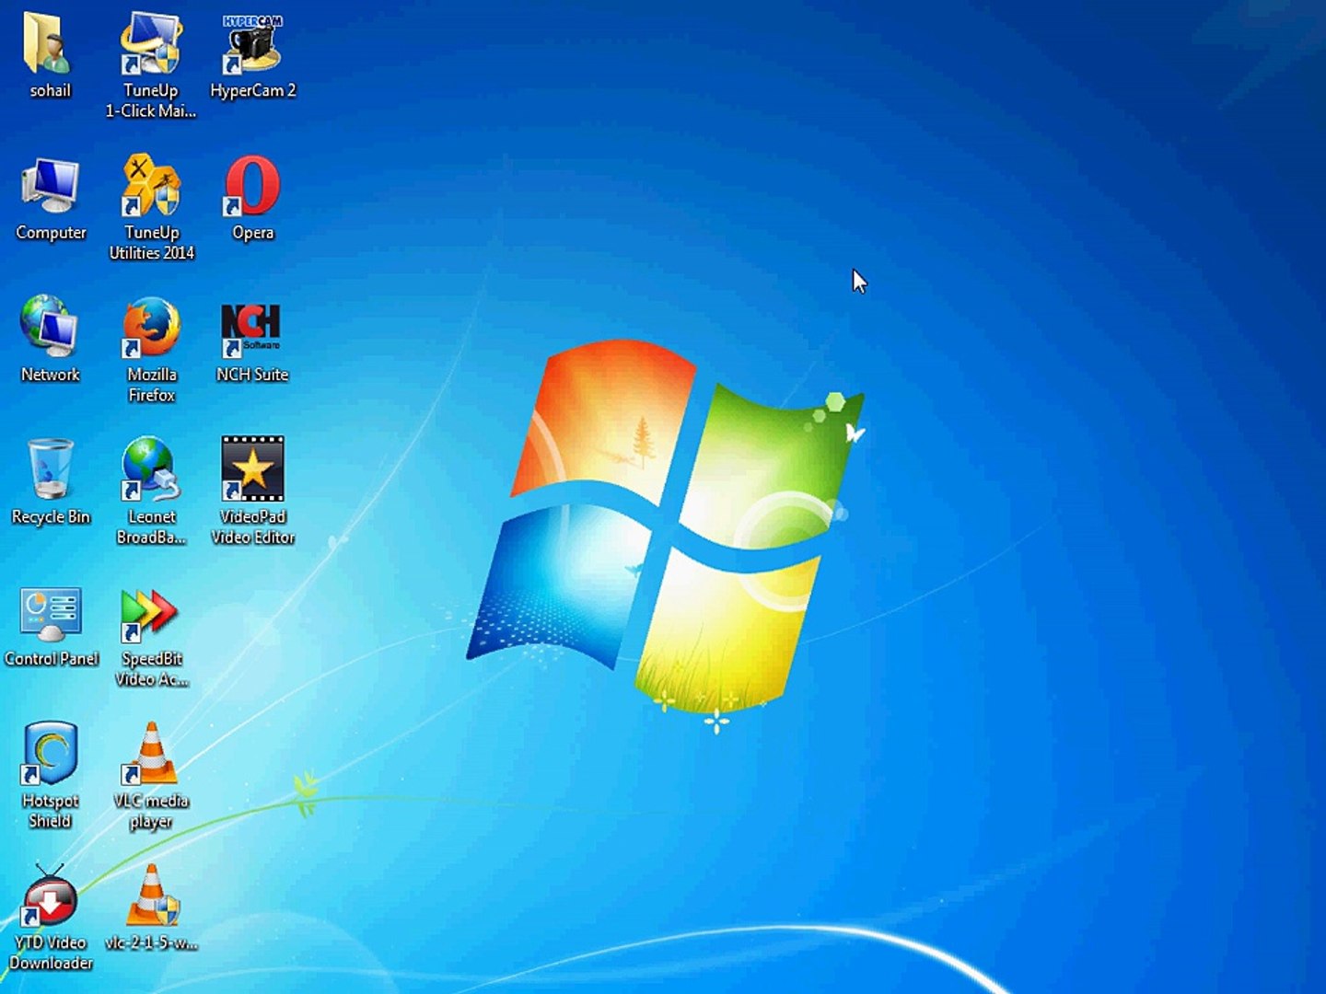Select the HyperCam 2 shortcut icon
1326x994 pixels.
[252, 44]
